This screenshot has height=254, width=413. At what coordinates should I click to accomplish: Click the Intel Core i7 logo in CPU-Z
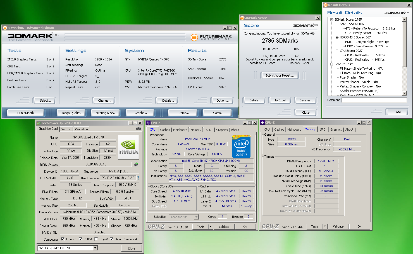pos(241,147)
